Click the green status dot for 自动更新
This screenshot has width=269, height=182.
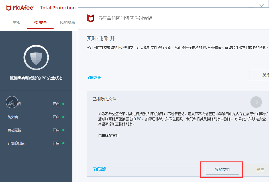(x=64, y=130)
